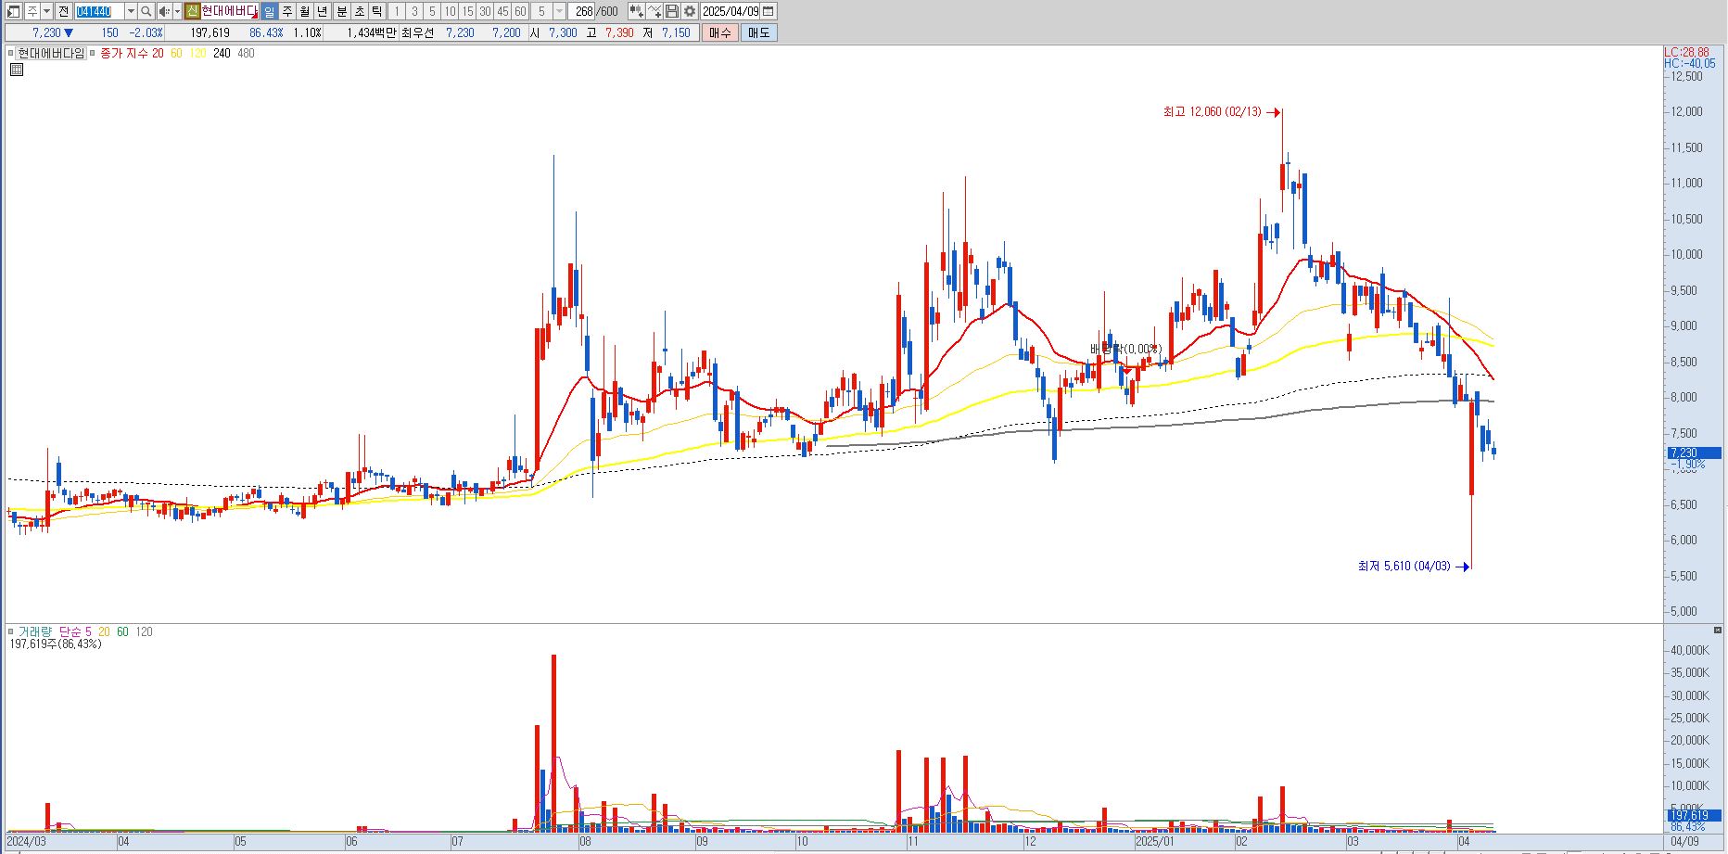The height and width of the screenshot is (854, 1728).
Task: Click the speaker sound icon
Action: click(164, 11)
